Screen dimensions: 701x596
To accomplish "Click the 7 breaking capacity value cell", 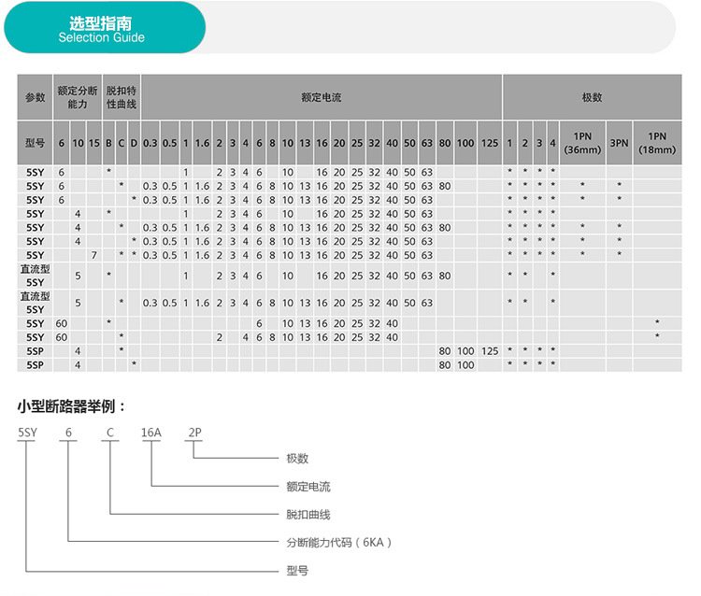I will (93, 255).
